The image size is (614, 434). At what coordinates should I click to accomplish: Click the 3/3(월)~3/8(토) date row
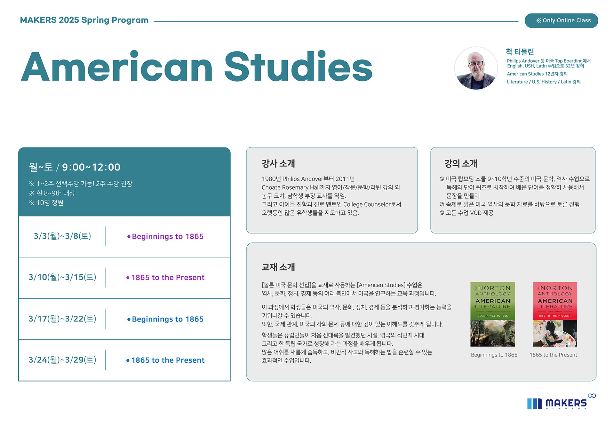62,236
